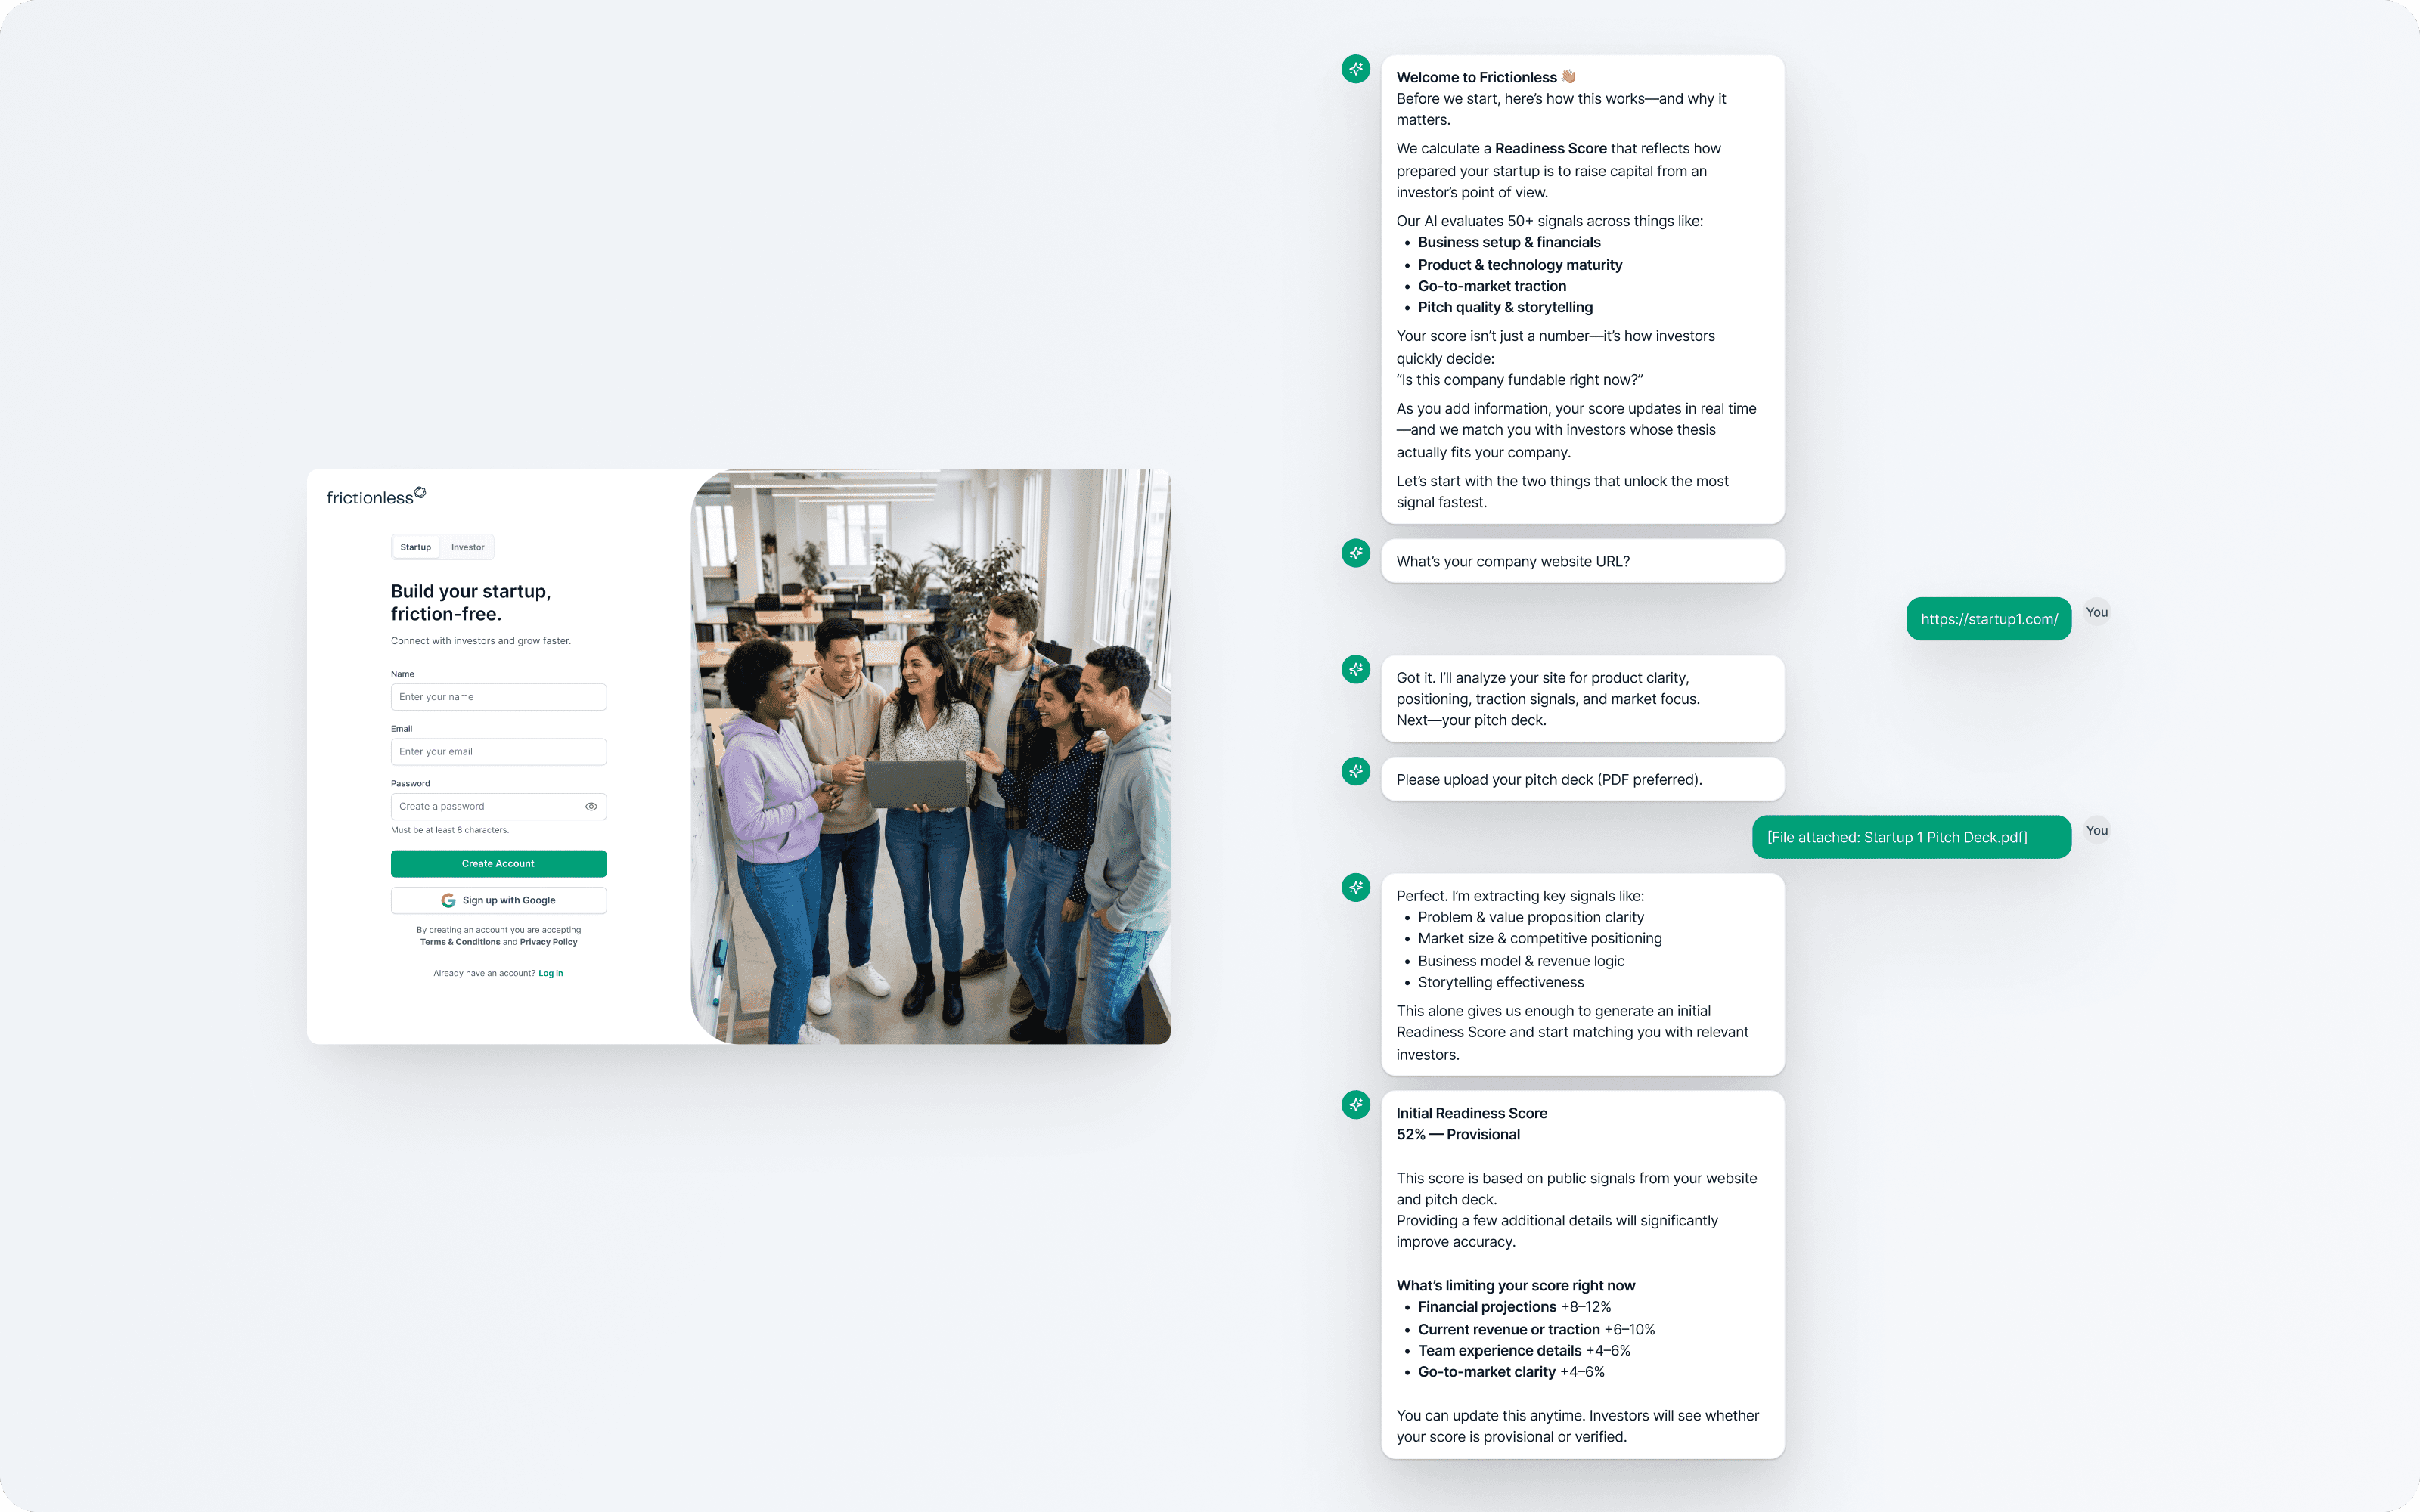Click AI avatar beside 'Got it' message
Viewport: 2420px width, 1512px height.
click(x=1355, y=669)
